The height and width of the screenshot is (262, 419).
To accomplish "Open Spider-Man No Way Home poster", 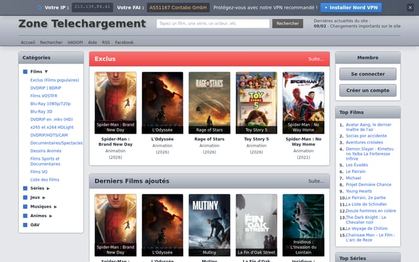I will coord(303,103).
